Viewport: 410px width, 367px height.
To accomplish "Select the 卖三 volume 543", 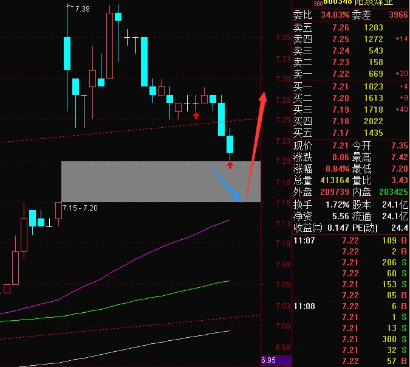I will (x=376, y=51).
